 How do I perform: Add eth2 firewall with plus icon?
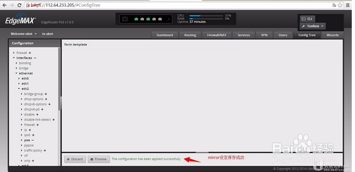tap(37, 125)
